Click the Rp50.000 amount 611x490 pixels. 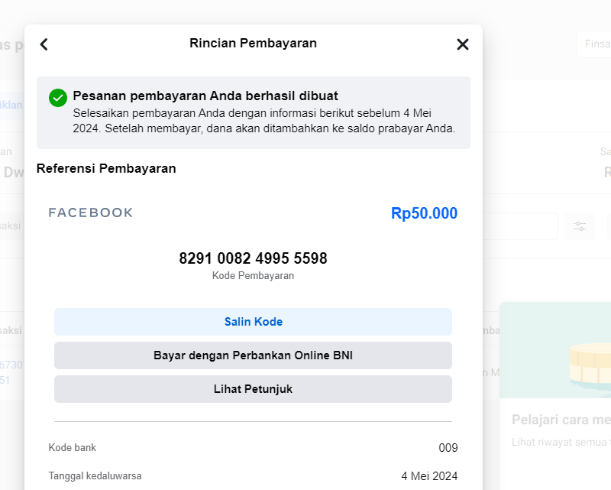[x=424, y=213]
